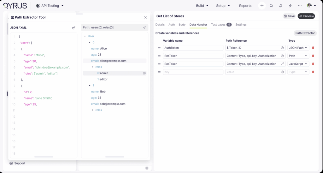The image size is (323, 173).
Task: Expand the JavaScript row path reference editor
Action: 282,64
